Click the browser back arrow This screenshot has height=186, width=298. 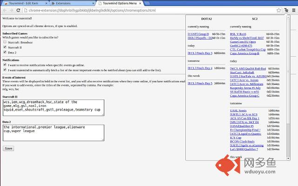point(5,10)
